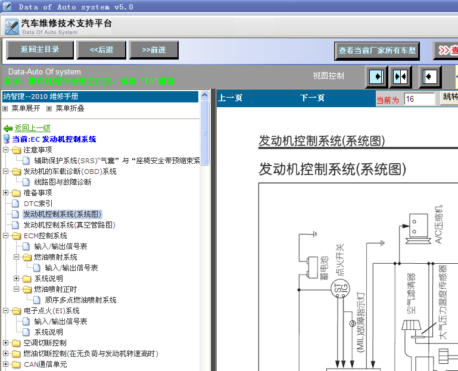458x371 pixels.
Task: Click the collapse-left view control icon
Action: coord(430,77)
